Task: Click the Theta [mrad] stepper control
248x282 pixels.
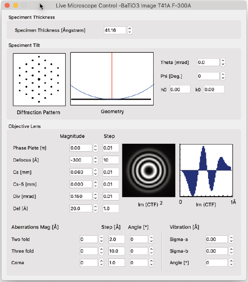Action: (x=223, y=63)
